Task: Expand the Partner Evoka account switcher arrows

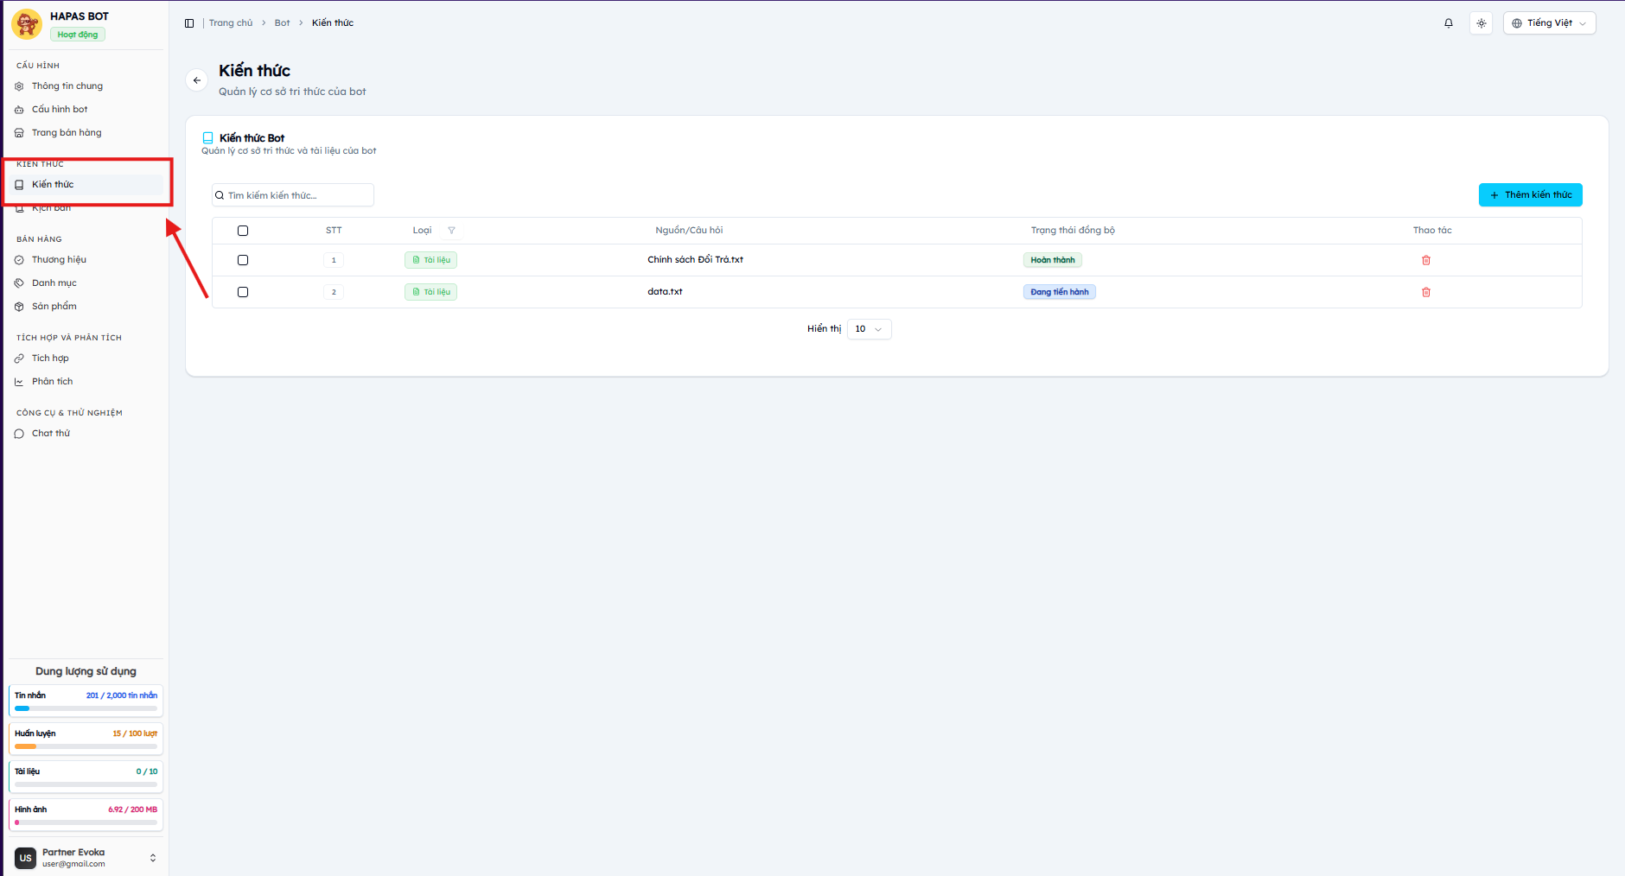Action: pyautogui.click(x=153, y=858)
